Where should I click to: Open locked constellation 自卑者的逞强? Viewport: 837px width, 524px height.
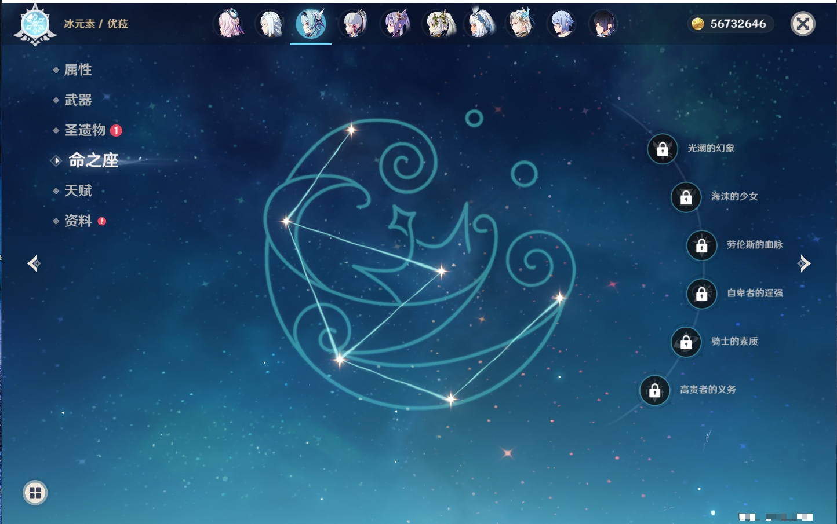(702, 294)
